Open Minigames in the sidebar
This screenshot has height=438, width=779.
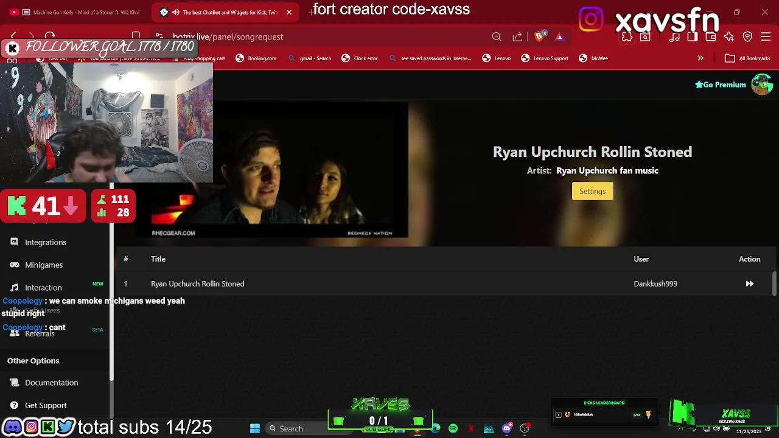pos(44,265)
